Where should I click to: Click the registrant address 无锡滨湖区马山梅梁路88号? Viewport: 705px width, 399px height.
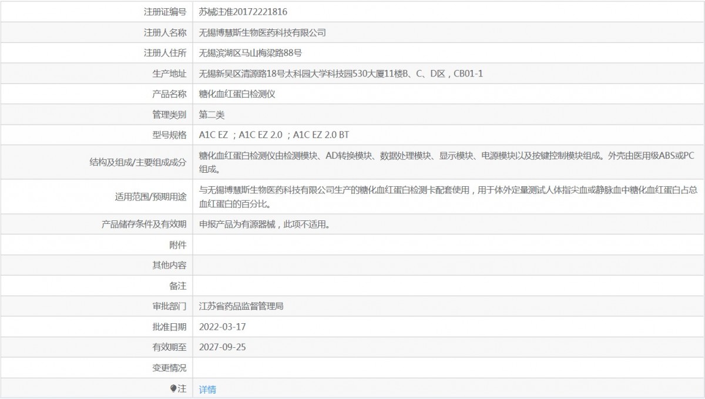pyautogui.click(x=250, y=53)
